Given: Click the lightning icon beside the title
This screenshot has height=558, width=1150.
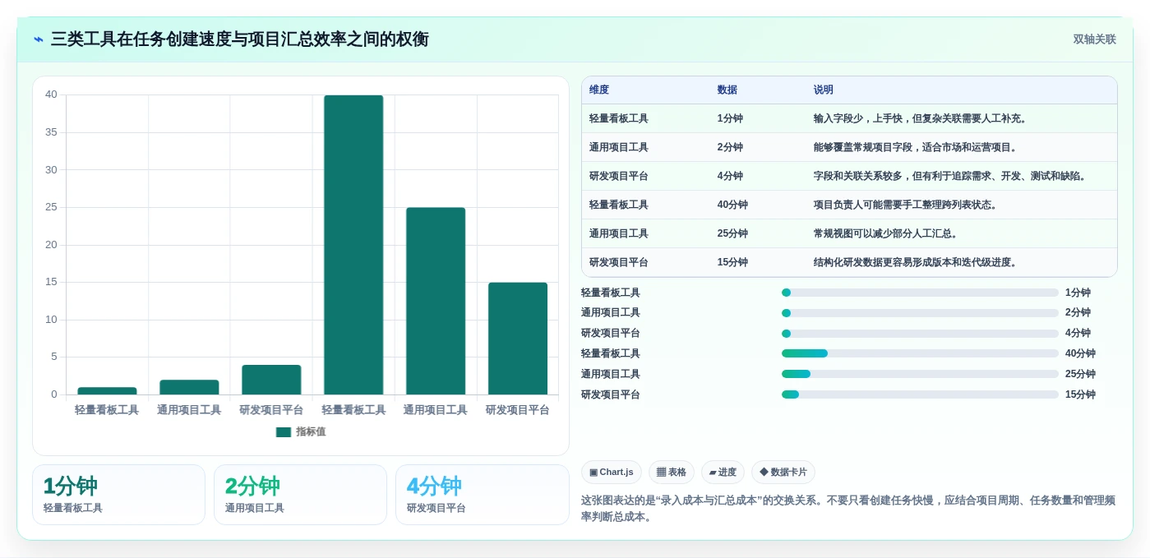Looking at the screenshot, I should pyautogui.click(x=39, y=39).
